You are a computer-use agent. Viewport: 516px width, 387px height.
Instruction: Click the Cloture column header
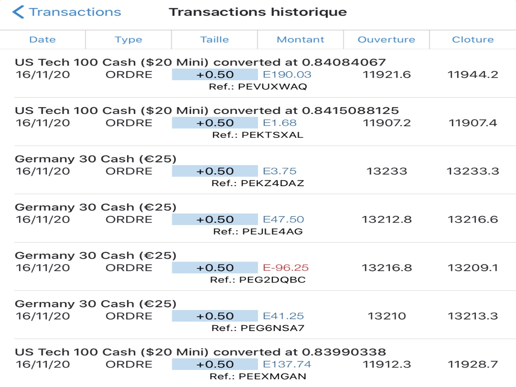(x=473, y=40)
